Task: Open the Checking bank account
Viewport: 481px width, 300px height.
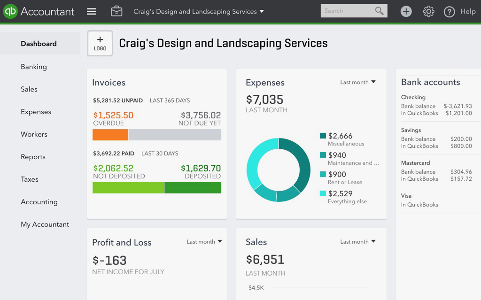Action: (413, 97)
